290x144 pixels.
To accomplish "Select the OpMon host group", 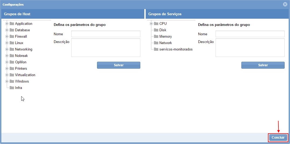I will [21, 62].
